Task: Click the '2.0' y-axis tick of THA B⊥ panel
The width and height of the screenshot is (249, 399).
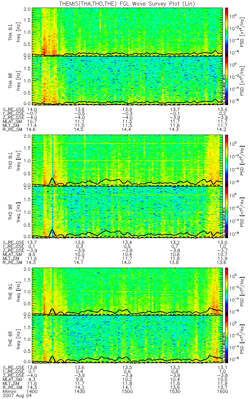Action: click(27, 9)
